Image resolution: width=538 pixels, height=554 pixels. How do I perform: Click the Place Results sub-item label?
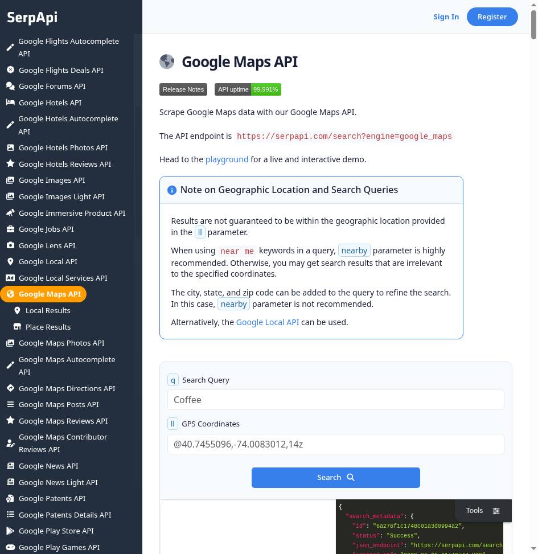[x=48, y=327]
